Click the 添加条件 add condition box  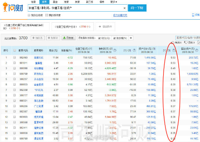(x=105, y=27)
